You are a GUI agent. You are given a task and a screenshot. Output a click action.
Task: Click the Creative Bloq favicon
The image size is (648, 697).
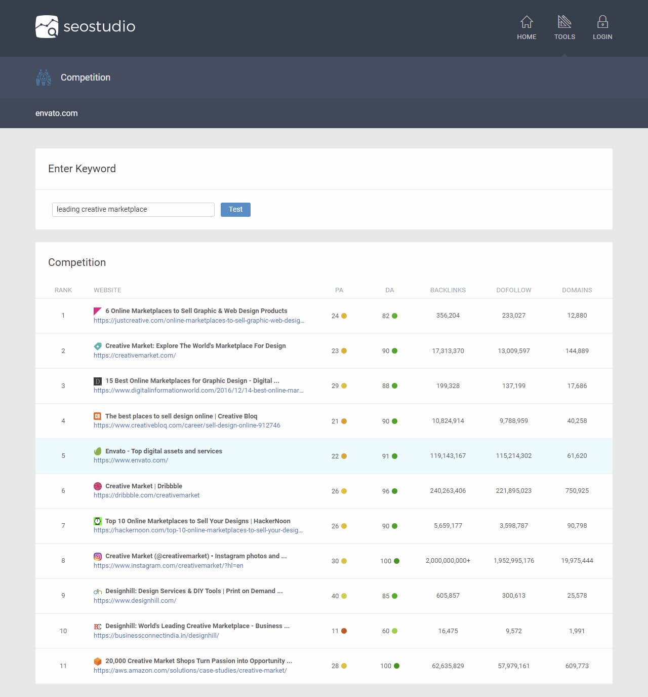point(97,416)
